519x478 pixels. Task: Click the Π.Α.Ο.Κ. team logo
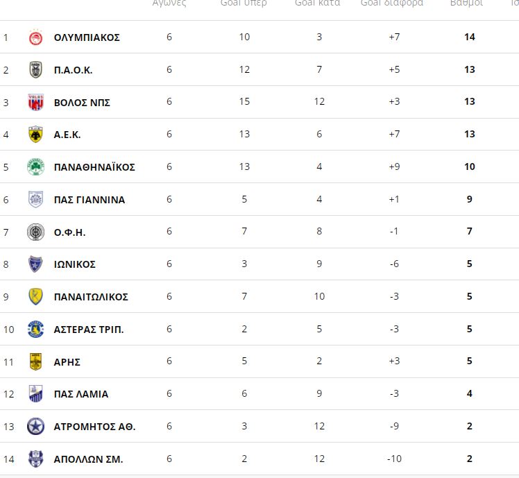35,70
